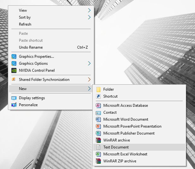Create a new WinRAR ZIP archive
The height and width of the screenshot is (169, 195).
(x=139, y=161)
